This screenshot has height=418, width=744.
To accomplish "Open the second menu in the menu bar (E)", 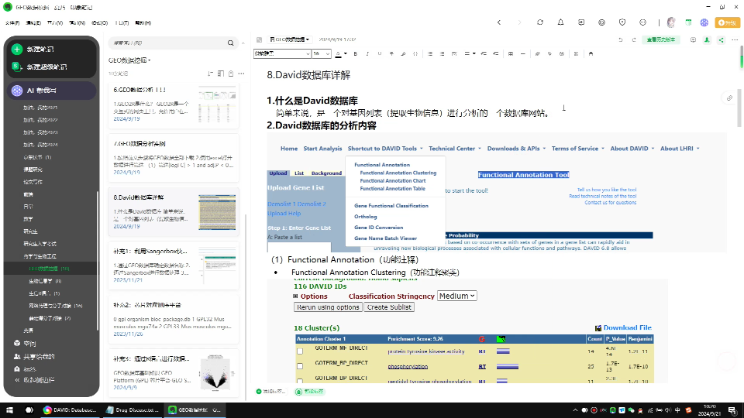I will pyautogui.click(x=33, y=22).
